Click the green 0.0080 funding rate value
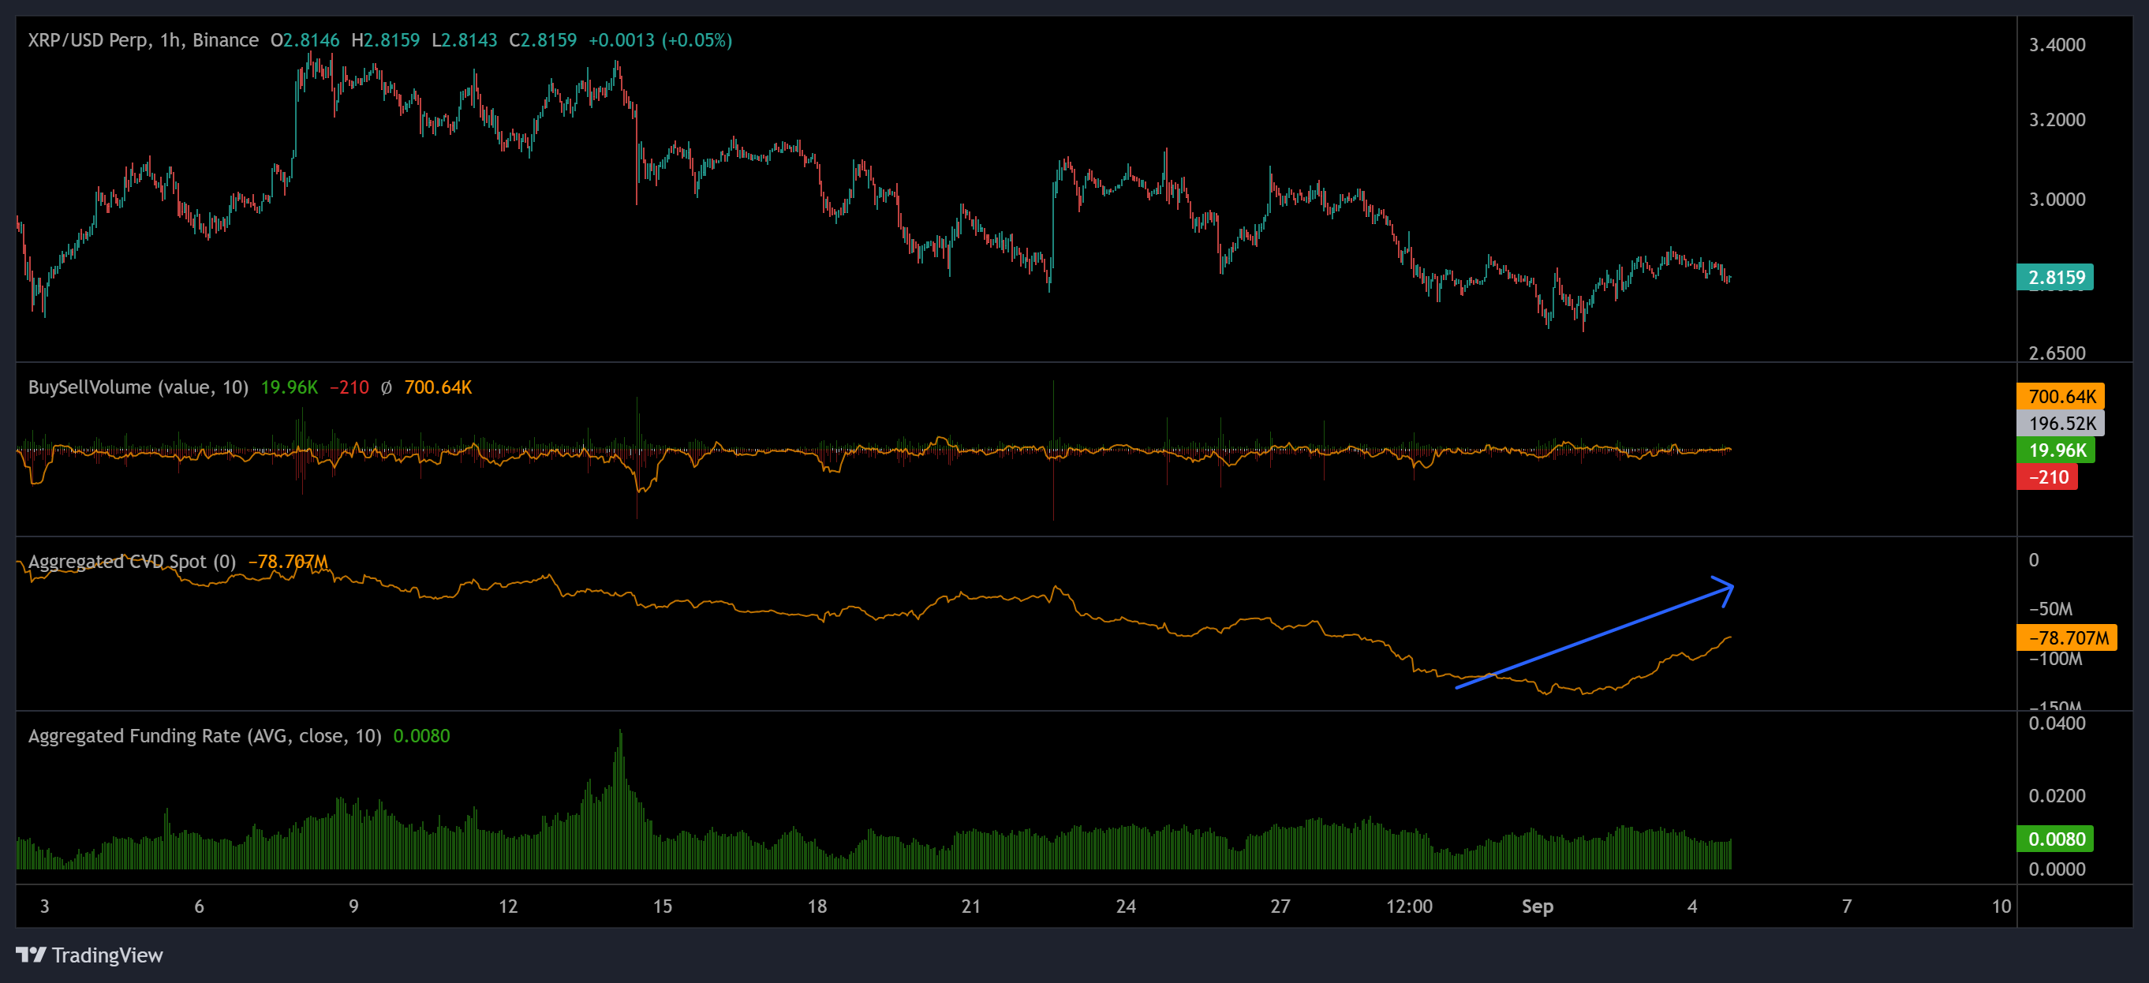The height and width of the screenshot is (983, 2149). (x=422, y=736)
